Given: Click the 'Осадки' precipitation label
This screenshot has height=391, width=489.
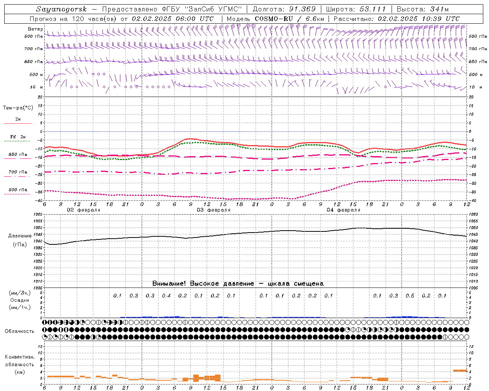Looking at the screenshot, I should (20, 300).
